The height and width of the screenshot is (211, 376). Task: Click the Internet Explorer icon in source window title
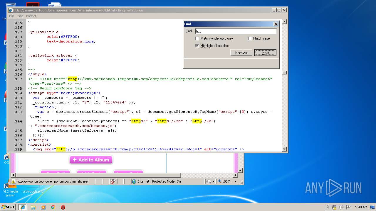(10, 10)
